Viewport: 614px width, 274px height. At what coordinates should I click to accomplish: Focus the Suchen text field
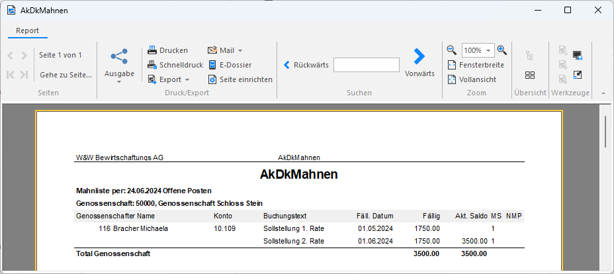[367, 65]
